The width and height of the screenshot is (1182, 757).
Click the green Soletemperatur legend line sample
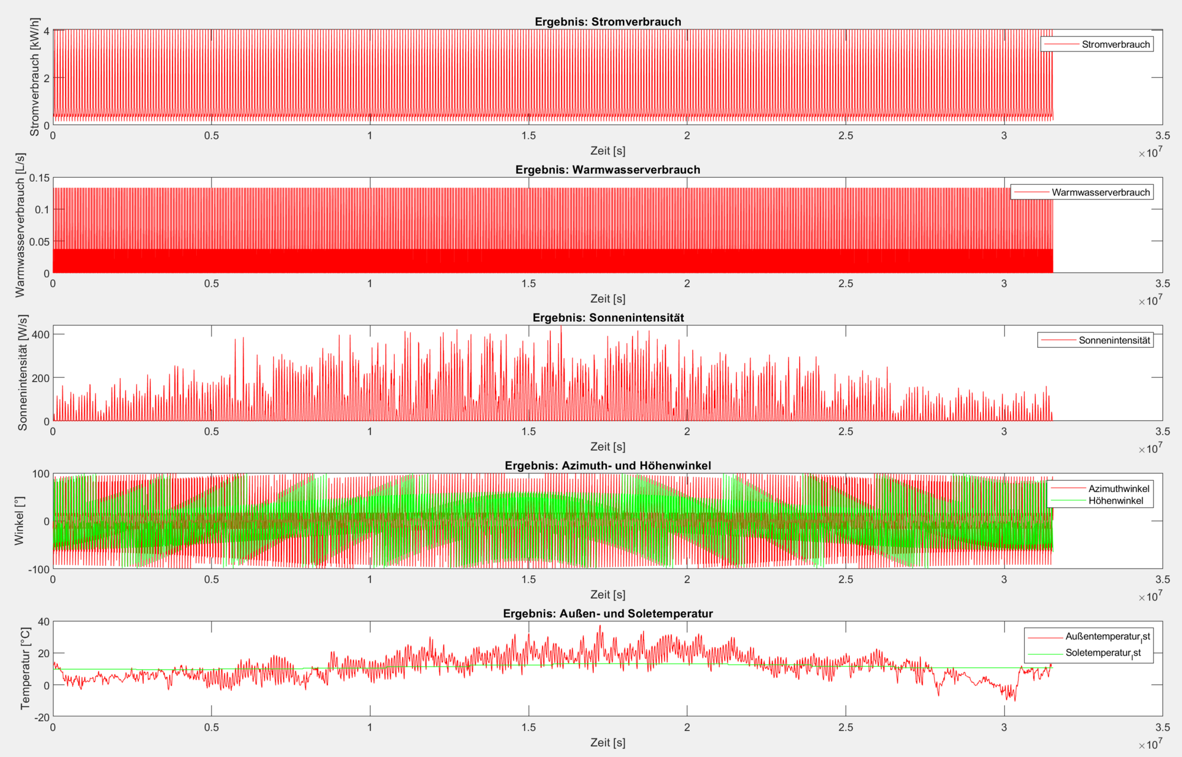1045,654
